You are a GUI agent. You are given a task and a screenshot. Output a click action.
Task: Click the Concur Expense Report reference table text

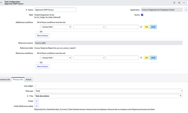click(55, 48)
